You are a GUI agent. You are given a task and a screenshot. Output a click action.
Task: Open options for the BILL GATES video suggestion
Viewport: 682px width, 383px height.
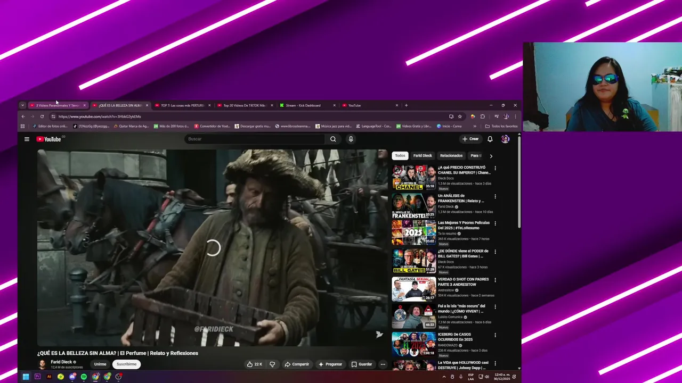[x=495, y=252]
